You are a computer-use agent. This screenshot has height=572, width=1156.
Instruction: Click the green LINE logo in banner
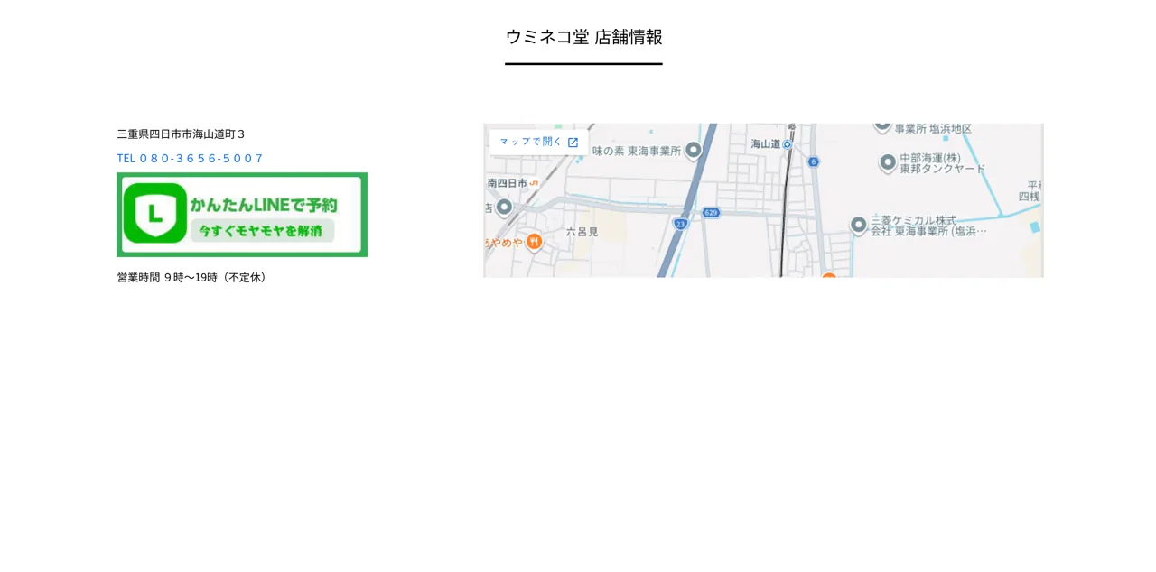coord(155,214)
